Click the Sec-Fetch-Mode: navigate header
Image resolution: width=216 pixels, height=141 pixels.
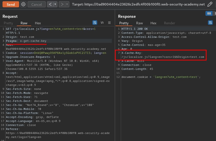click(27, 93)
